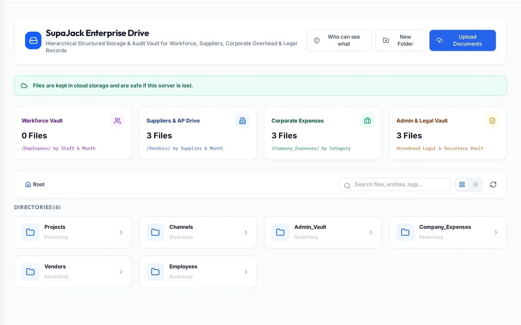Expand the Channels directory chevron
Screen dimensions: 521x325
pos(246,232)
